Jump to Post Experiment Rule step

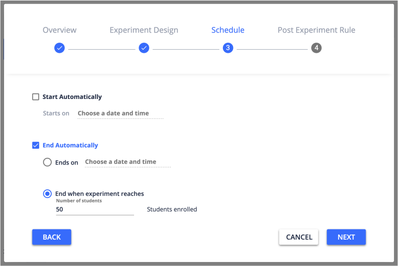click(316, 30)
